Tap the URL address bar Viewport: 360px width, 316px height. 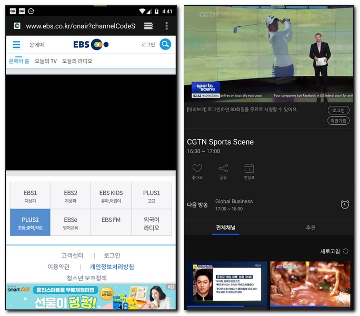click(80, 26)
